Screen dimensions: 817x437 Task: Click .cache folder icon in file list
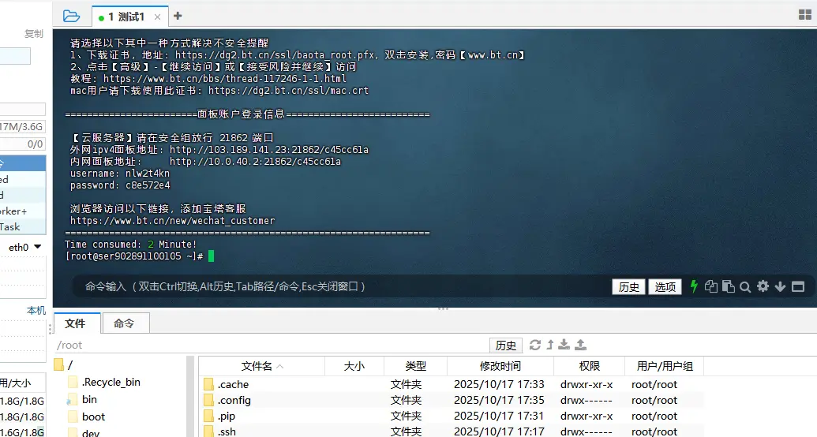[208, 384]
